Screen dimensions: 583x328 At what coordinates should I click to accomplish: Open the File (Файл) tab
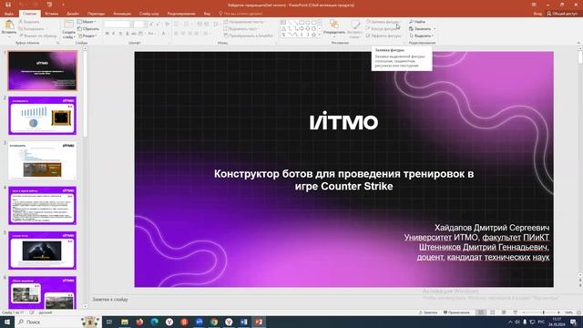(8, 14)
